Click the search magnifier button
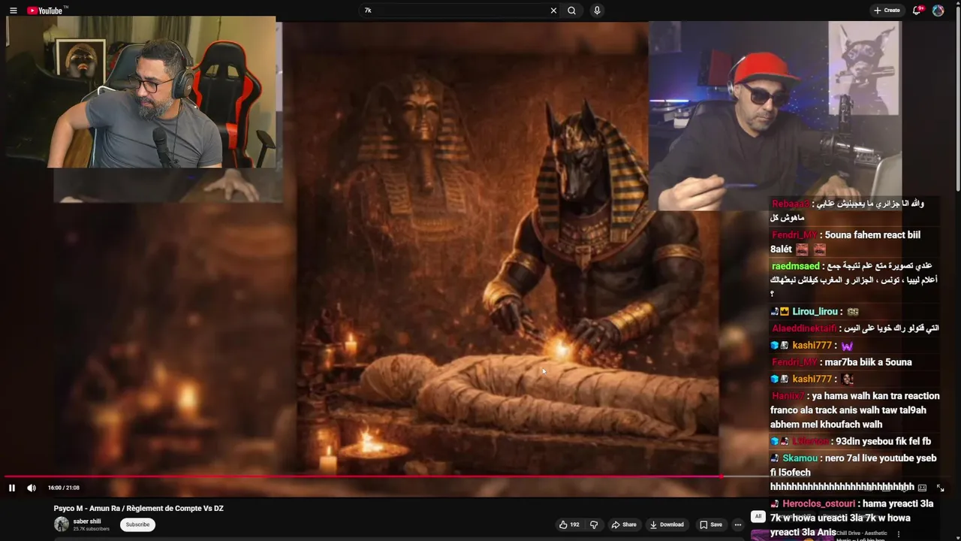961x541 pixels. [572, 11]
